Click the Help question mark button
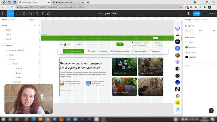 click(211, 110)
